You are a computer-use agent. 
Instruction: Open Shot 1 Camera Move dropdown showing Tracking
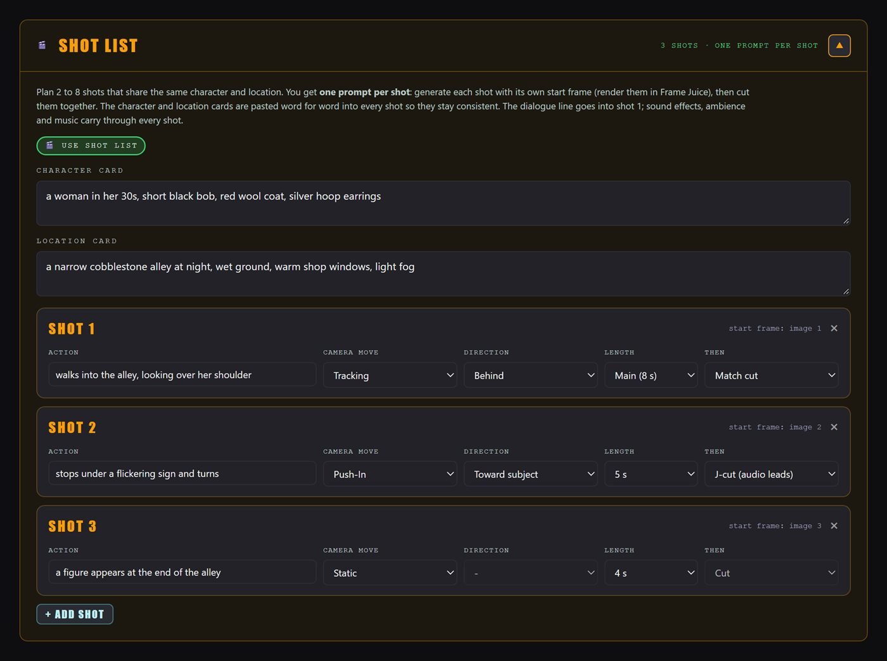click(x=390, y=375)
